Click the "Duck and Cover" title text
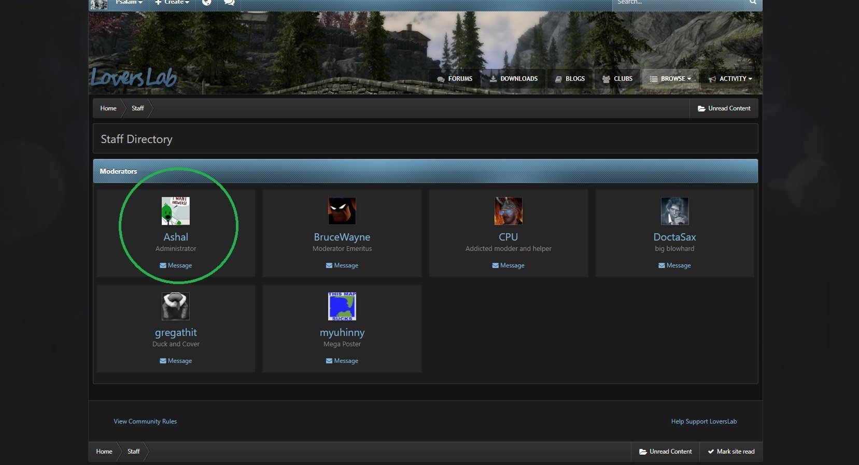859x465 pixels. (x=176, y=344)
